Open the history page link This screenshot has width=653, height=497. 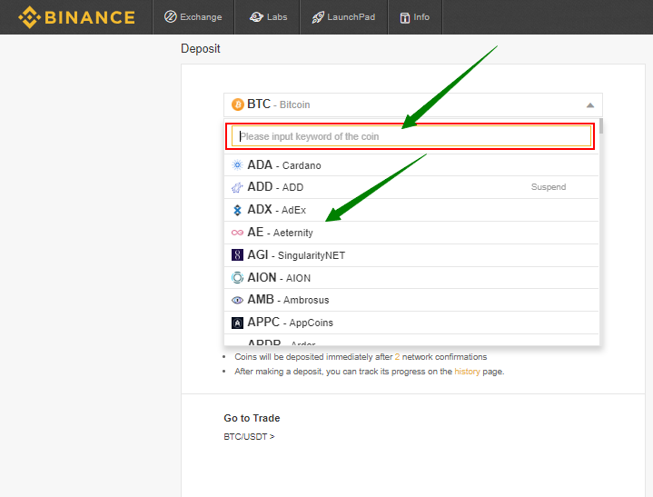click(x=467, y=372)
